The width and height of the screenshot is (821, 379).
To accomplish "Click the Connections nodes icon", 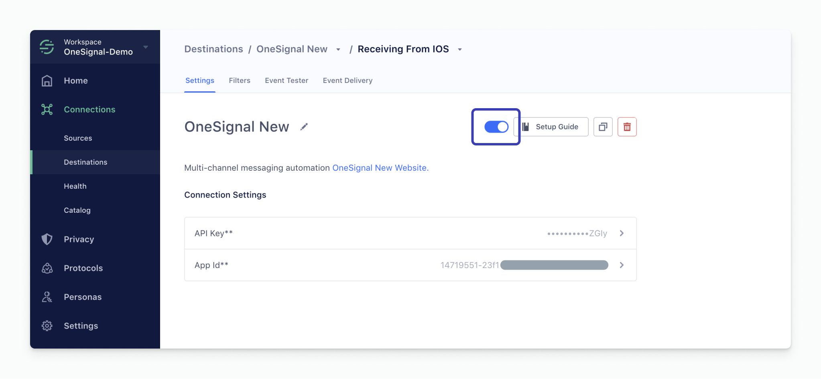I will click(x=47, y=109).
